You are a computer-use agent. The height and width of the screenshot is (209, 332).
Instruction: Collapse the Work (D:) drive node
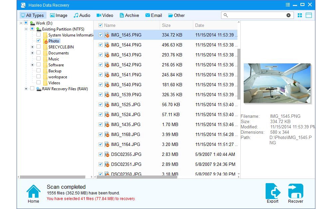(21, 23)
